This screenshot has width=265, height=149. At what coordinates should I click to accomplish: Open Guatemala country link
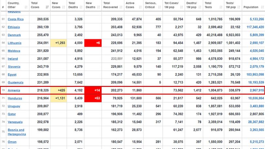pyautogui.click(x=16, y=82)
